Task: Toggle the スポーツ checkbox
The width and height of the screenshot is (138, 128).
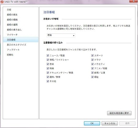Action: coord(92,55)
